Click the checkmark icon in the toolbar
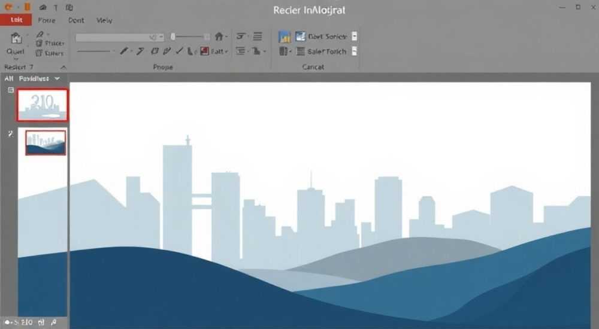599x329 pixels. tap(179, 50)
